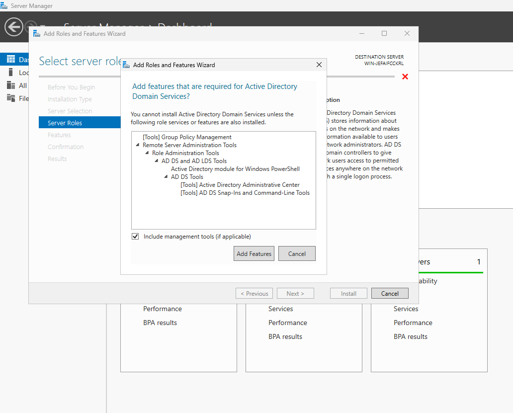Close the required features dialog
Viewport: 513px width, 413px height.
(x=319, y=65)
